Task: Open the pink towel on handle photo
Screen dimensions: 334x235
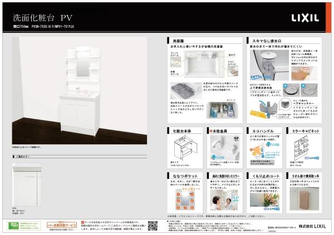Action: click(304, 199)
